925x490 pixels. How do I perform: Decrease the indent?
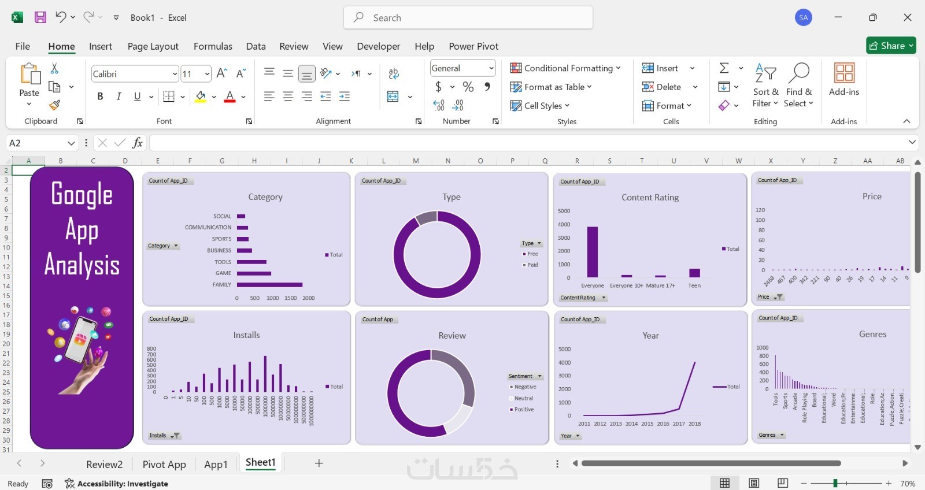[x=326, y=96]
